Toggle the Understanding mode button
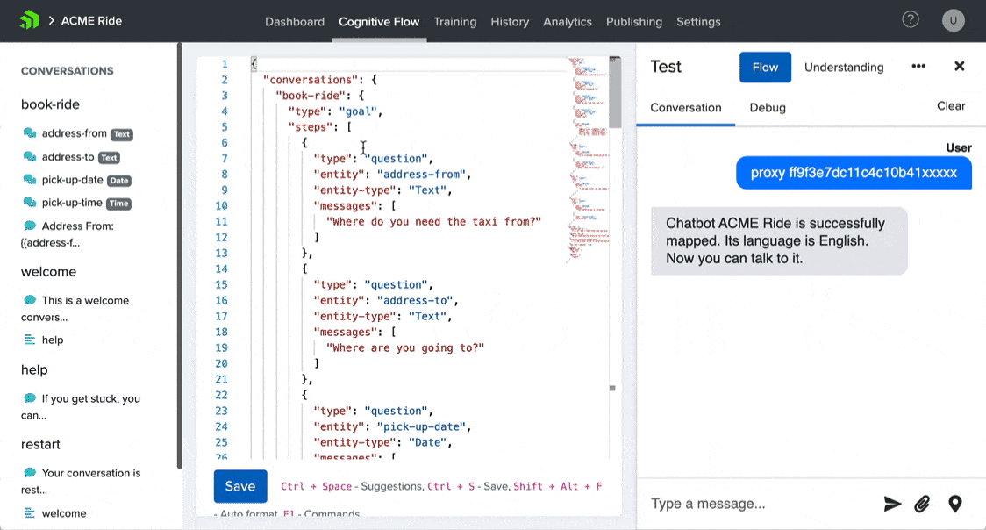 [844, 68]
